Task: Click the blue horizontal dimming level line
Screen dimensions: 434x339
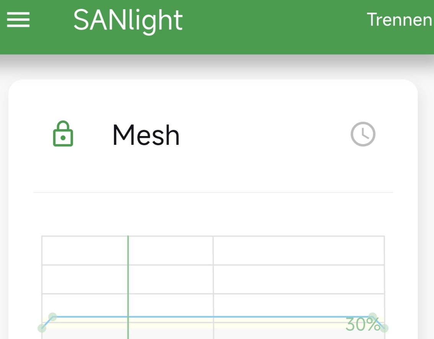Action: [x=212, y=316]
